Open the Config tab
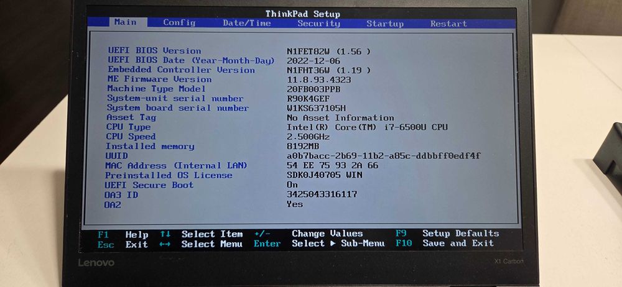Image resolution: width=622 pixels, height=287 pixels. pyautogui.click(x=179, y=22)
